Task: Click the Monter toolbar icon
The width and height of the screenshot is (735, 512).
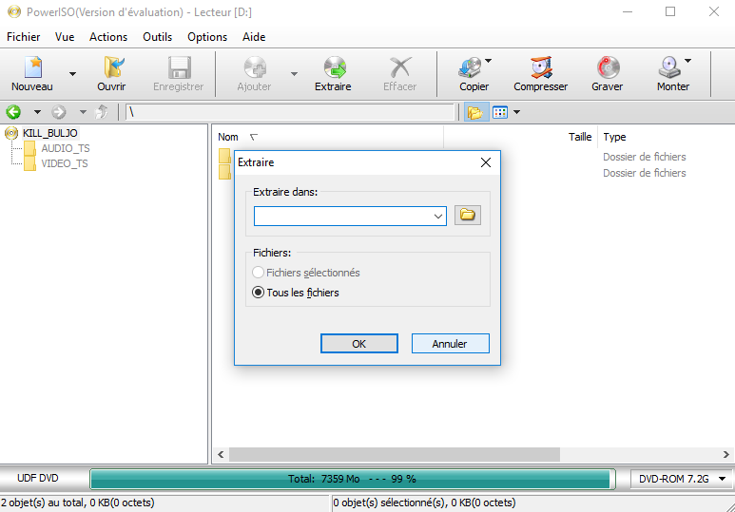Action: click(x=669, y=68)
